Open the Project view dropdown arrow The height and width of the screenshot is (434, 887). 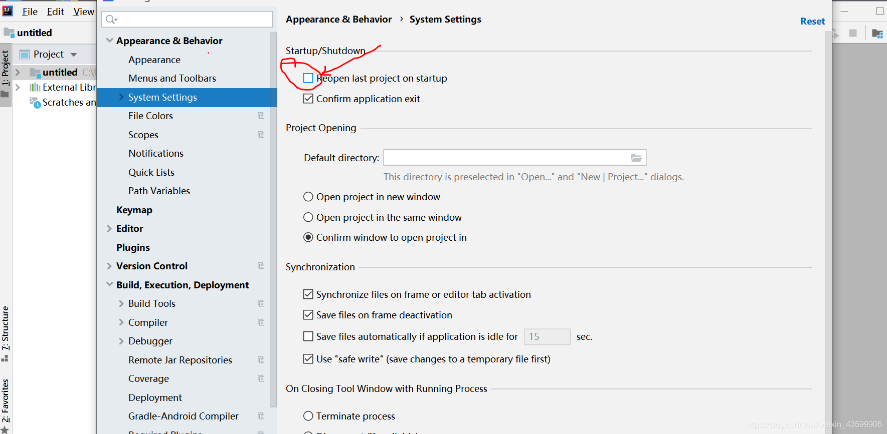pyautogui.click(x=74, y=55)
